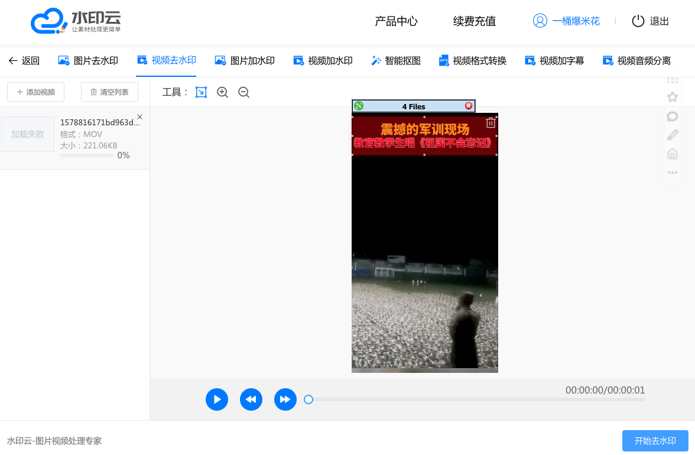Click the video preview frame
695x455 pixels.
tap(424, 243)
